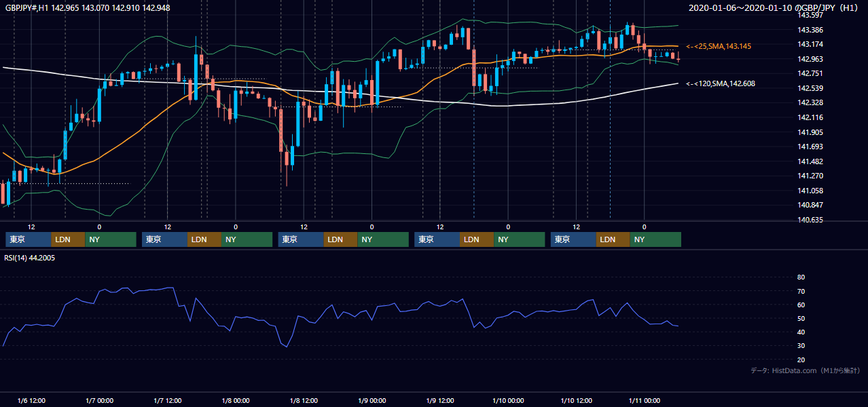Click RSI scale level 70
Screen dimensions: 868x407
tap(801, 292)
